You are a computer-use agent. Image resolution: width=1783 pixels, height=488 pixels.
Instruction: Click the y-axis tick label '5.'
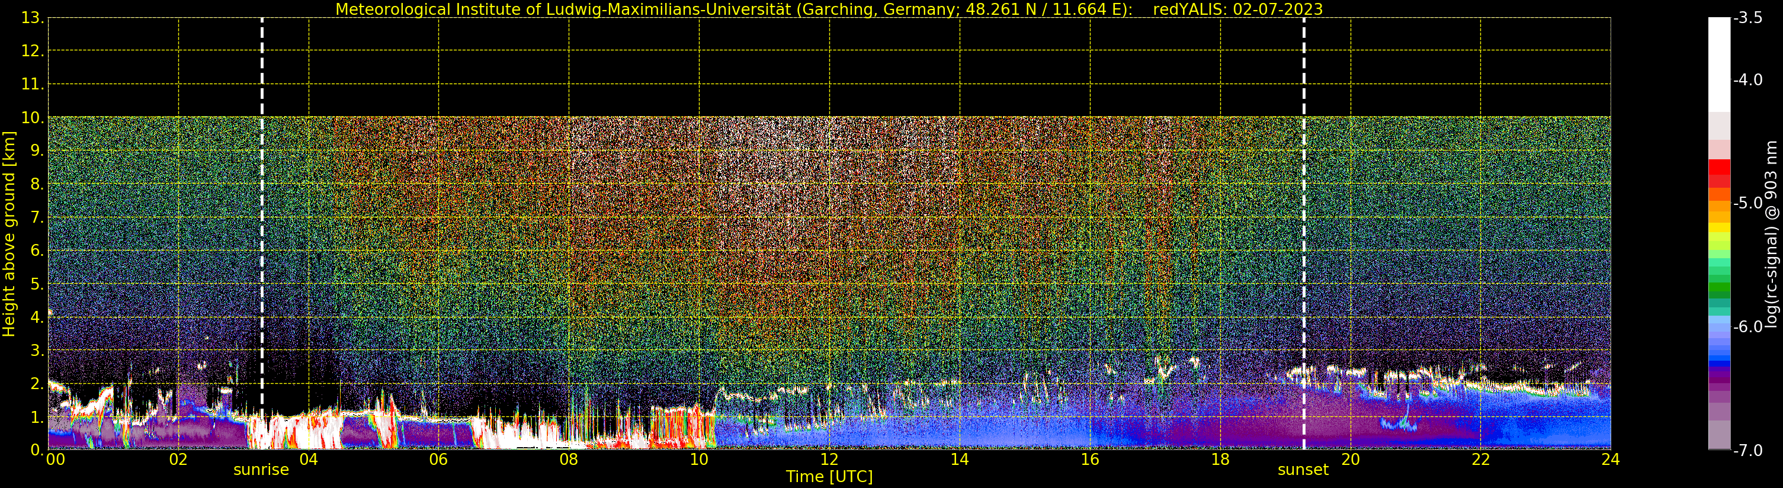tap(37, 284)
